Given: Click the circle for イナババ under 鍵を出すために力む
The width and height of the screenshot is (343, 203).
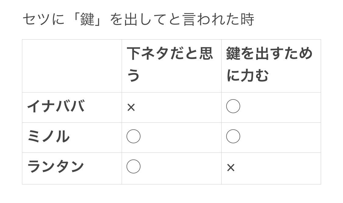Looking at the screenshot, I should coord(233,106).
